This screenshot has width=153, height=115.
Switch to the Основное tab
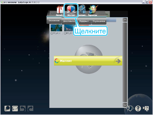tap(54, 21)
